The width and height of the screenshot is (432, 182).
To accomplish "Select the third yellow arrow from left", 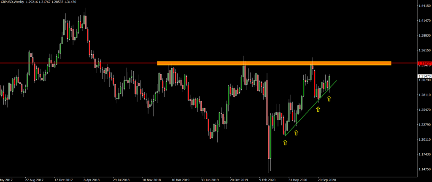I will pyautogui.click(x=318, y=109).
